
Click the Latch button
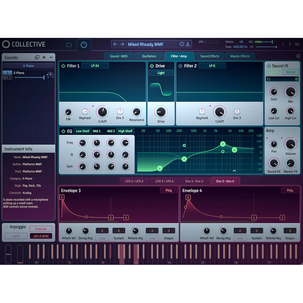pyautogui.click(x=16, y=236)
